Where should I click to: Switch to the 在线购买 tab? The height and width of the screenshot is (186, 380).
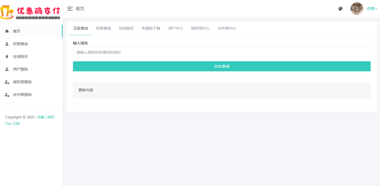coord(126,28)
